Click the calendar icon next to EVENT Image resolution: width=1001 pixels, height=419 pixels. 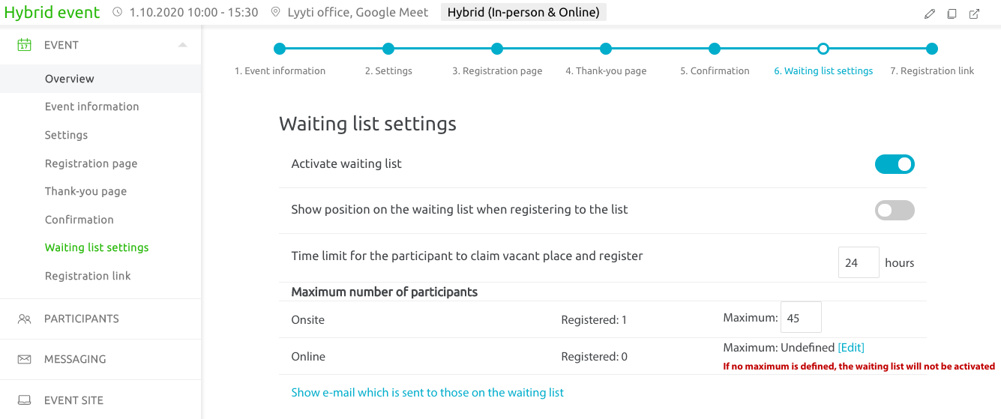click(24, 45)
